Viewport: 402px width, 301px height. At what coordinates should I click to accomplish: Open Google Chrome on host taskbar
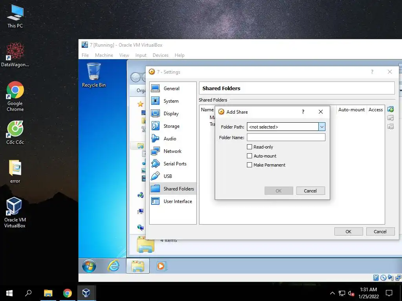67,293
